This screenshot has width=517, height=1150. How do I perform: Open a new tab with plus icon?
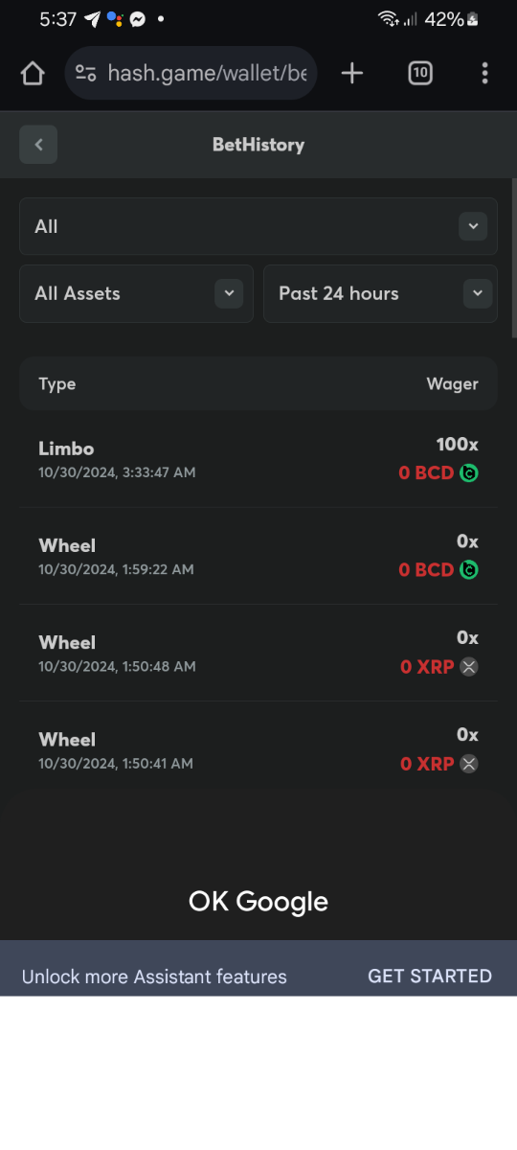point(352,73)
